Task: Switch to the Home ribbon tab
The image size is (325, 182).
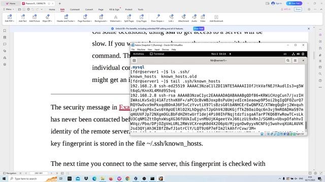Action: [52, 10]
